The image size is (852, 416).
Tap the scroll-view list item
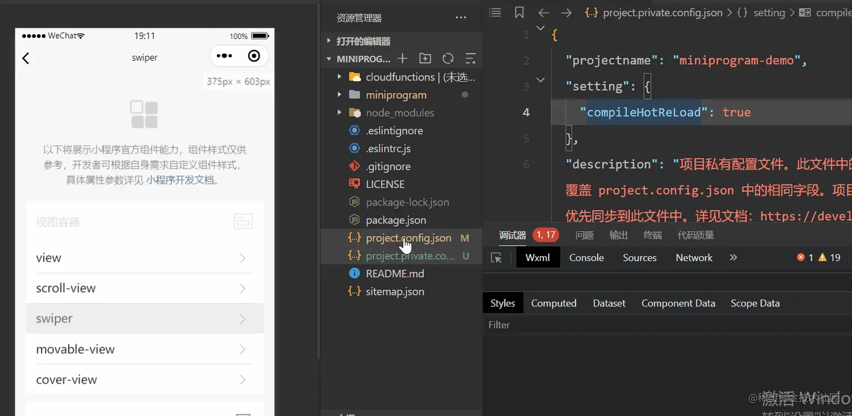145,288
